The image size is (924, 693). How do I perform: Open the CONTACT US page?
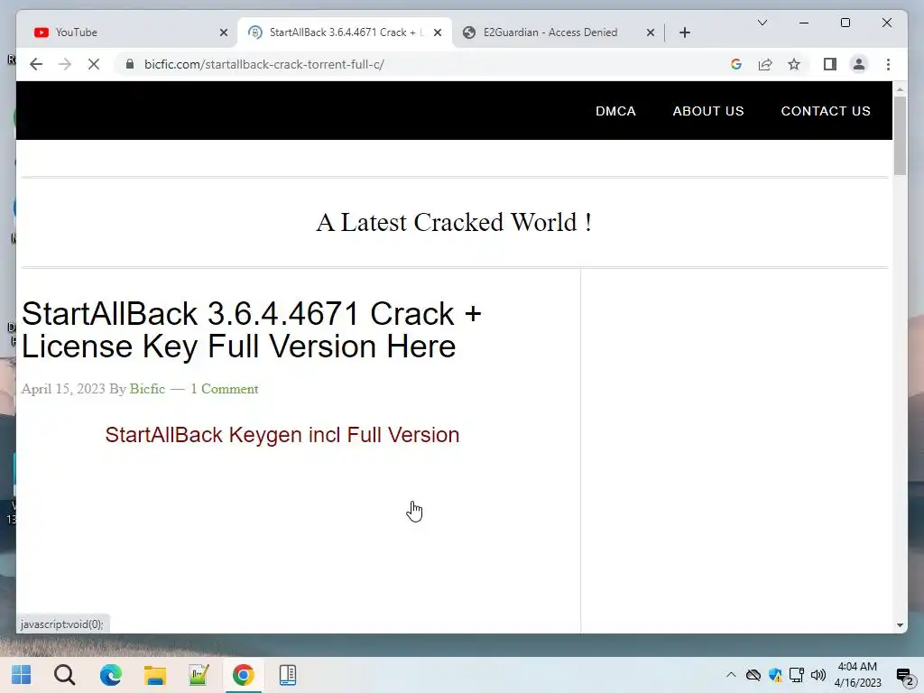(826, 111)
